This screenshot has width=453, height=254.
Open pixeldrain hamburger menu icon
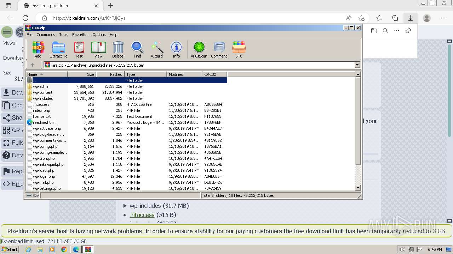7,32
